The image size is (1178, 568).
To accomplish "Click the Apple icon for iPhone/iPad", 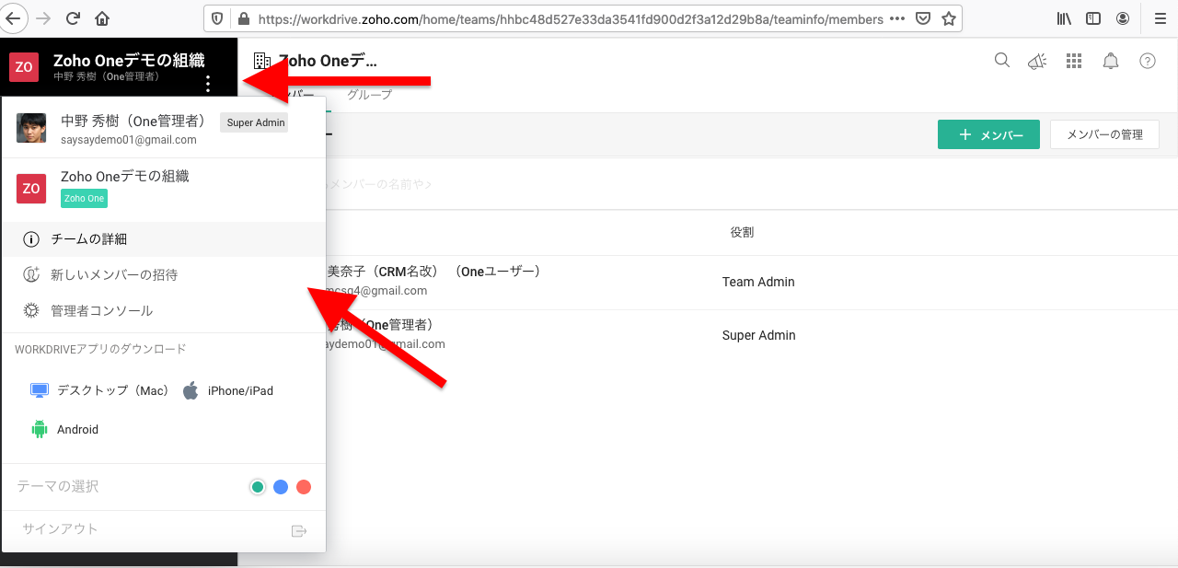I will point(191,390).
